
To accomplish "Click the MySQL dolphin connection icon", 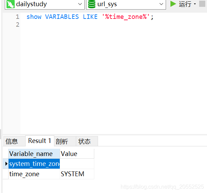I will click(11, 4).
